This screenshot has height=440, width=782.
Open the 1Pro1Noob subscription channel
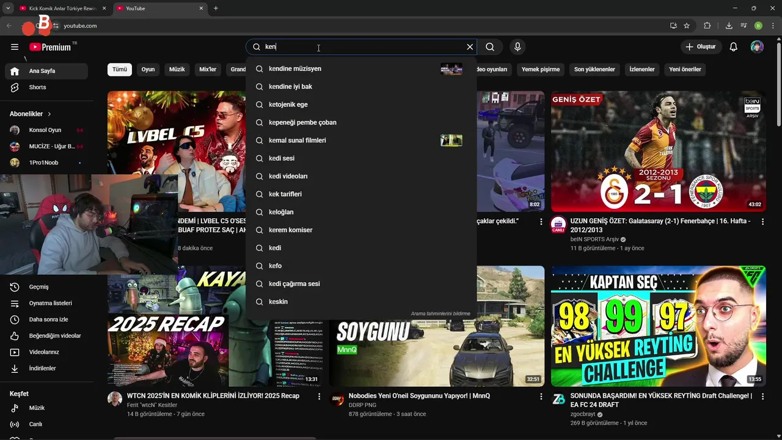(x=47, y=163)
